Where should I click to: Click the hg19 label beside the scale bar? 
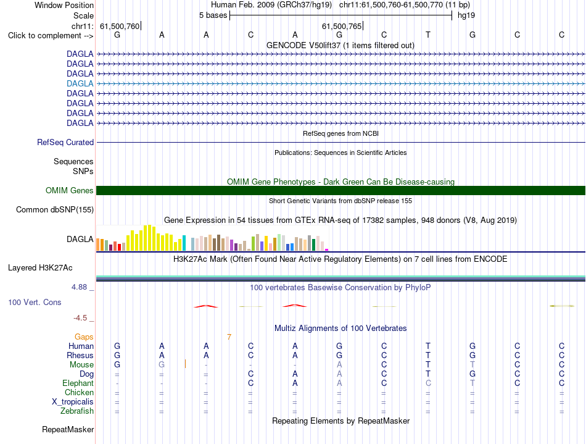[x=466, y=15]
